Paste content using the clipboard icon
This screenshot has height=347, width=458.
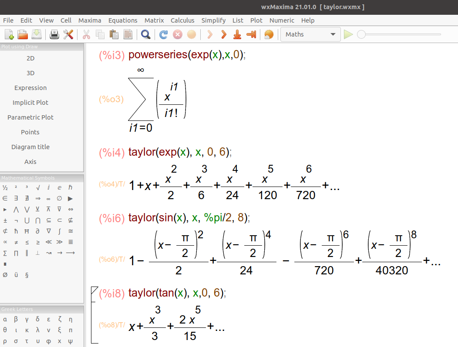pyautogui.click(x=114, y=34)
